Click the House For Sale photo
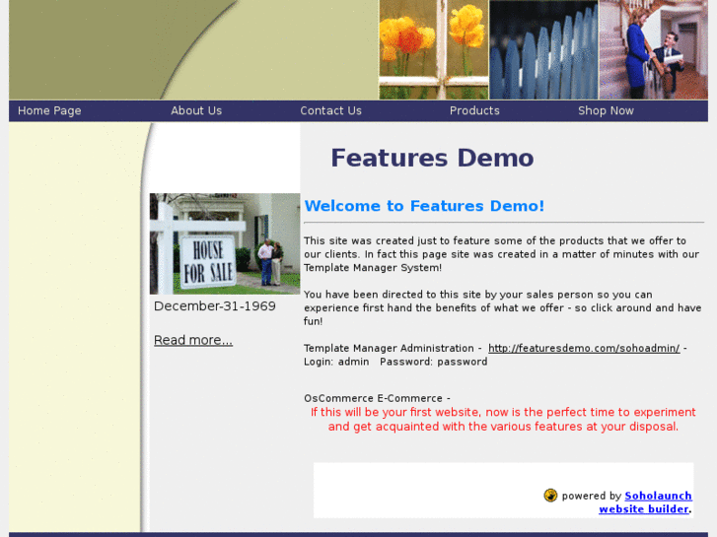The width and height of the screenshot is (717, 537). click(x=225, y=243)
